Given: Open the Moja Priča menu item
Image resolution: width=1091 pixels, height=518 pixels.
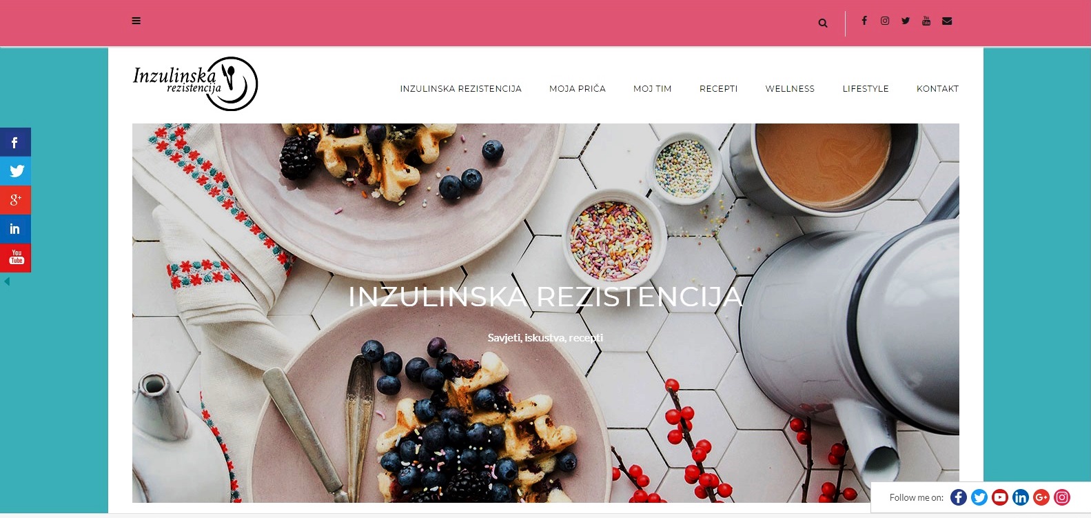Looking at the screenshot, I should [x=578, y=89].
